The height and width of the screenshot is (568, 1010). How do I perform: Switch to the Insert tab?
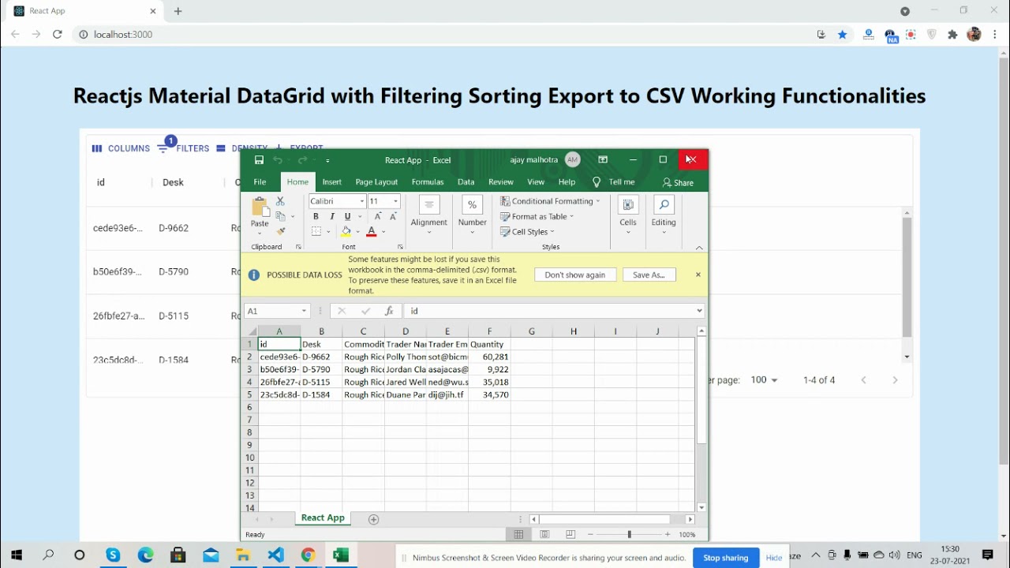click(332, 182)
